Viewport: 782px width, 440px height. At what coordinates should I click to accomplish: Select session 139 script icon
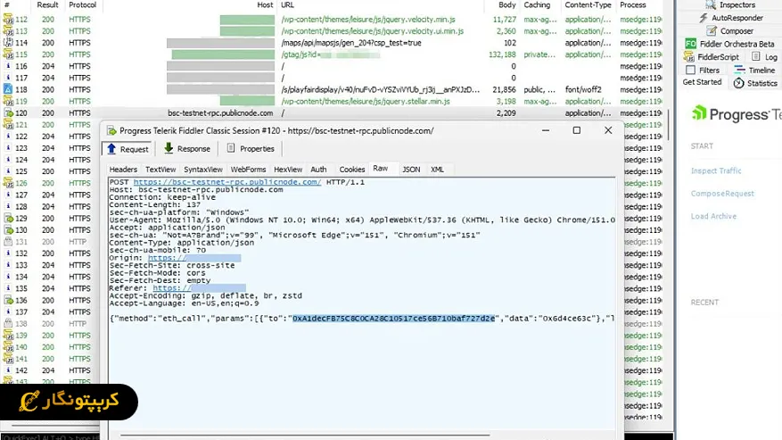8,335
